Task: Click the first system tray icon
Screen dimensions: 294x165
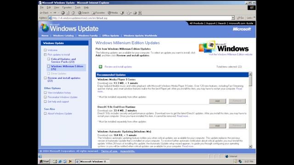Action: pyautogui.click(x=236, y=161)
